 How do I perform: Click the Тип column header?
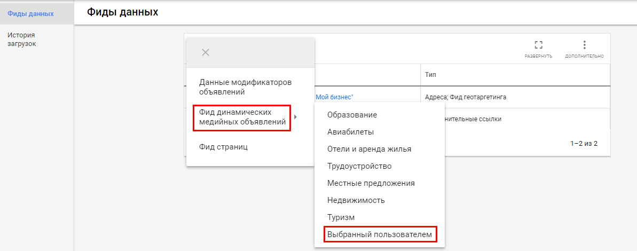430,75
